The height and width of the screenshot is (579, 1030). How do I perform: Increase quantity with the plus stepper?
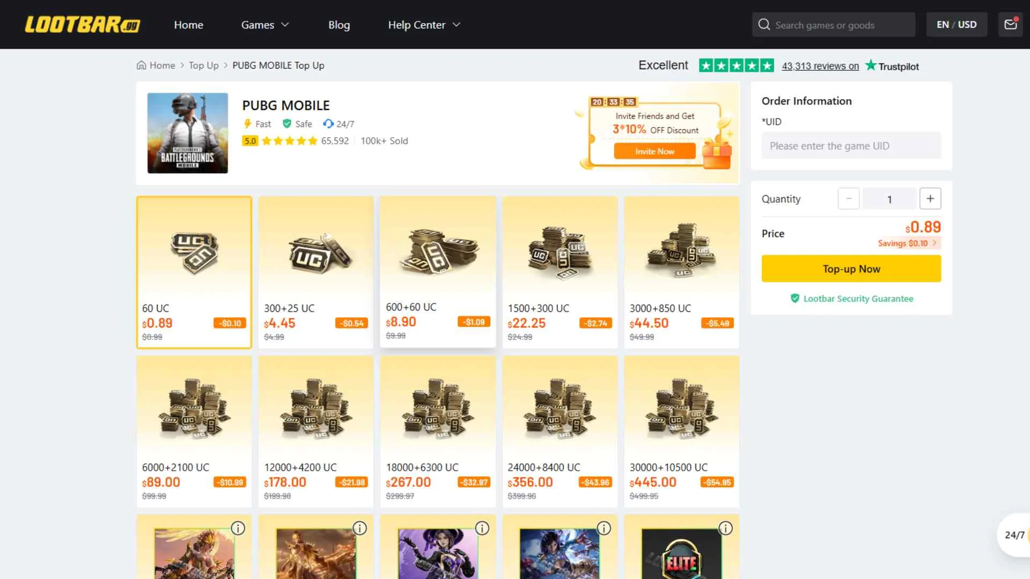930,198
